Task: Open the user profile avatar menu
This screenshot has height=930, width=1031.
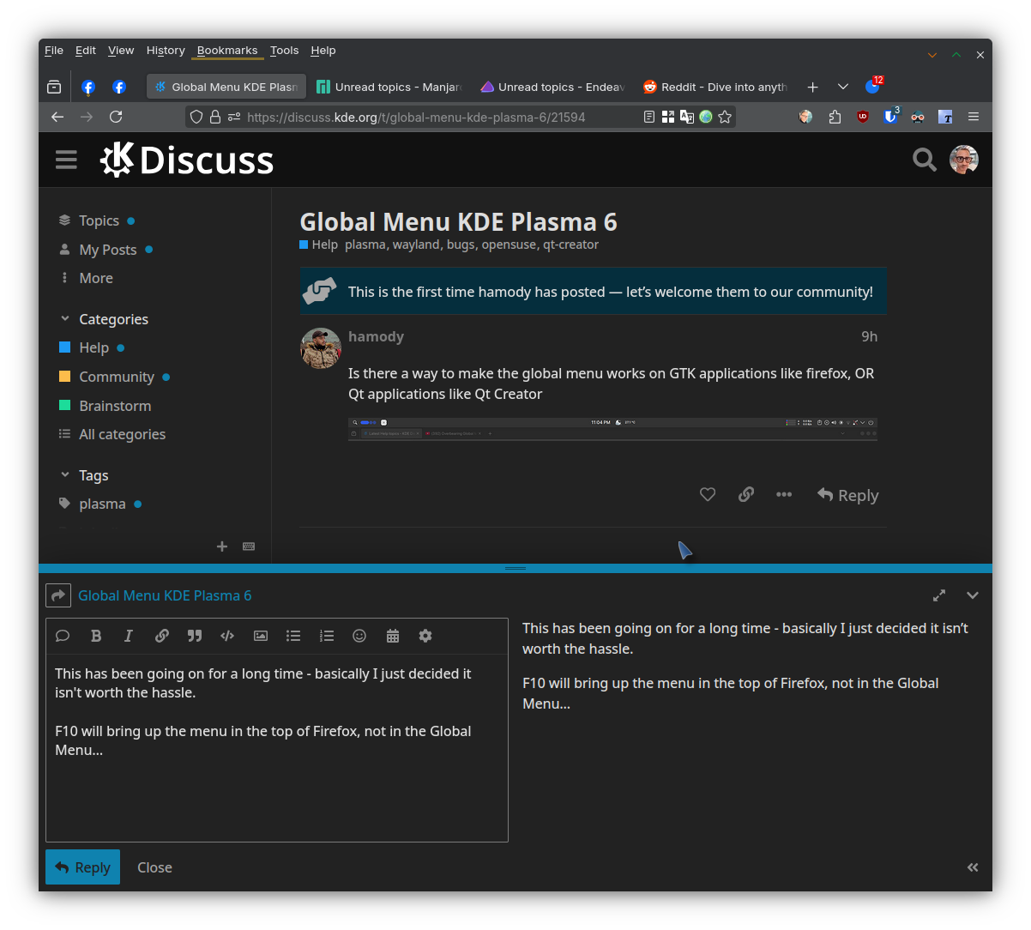Action: (x=964, y=160)
